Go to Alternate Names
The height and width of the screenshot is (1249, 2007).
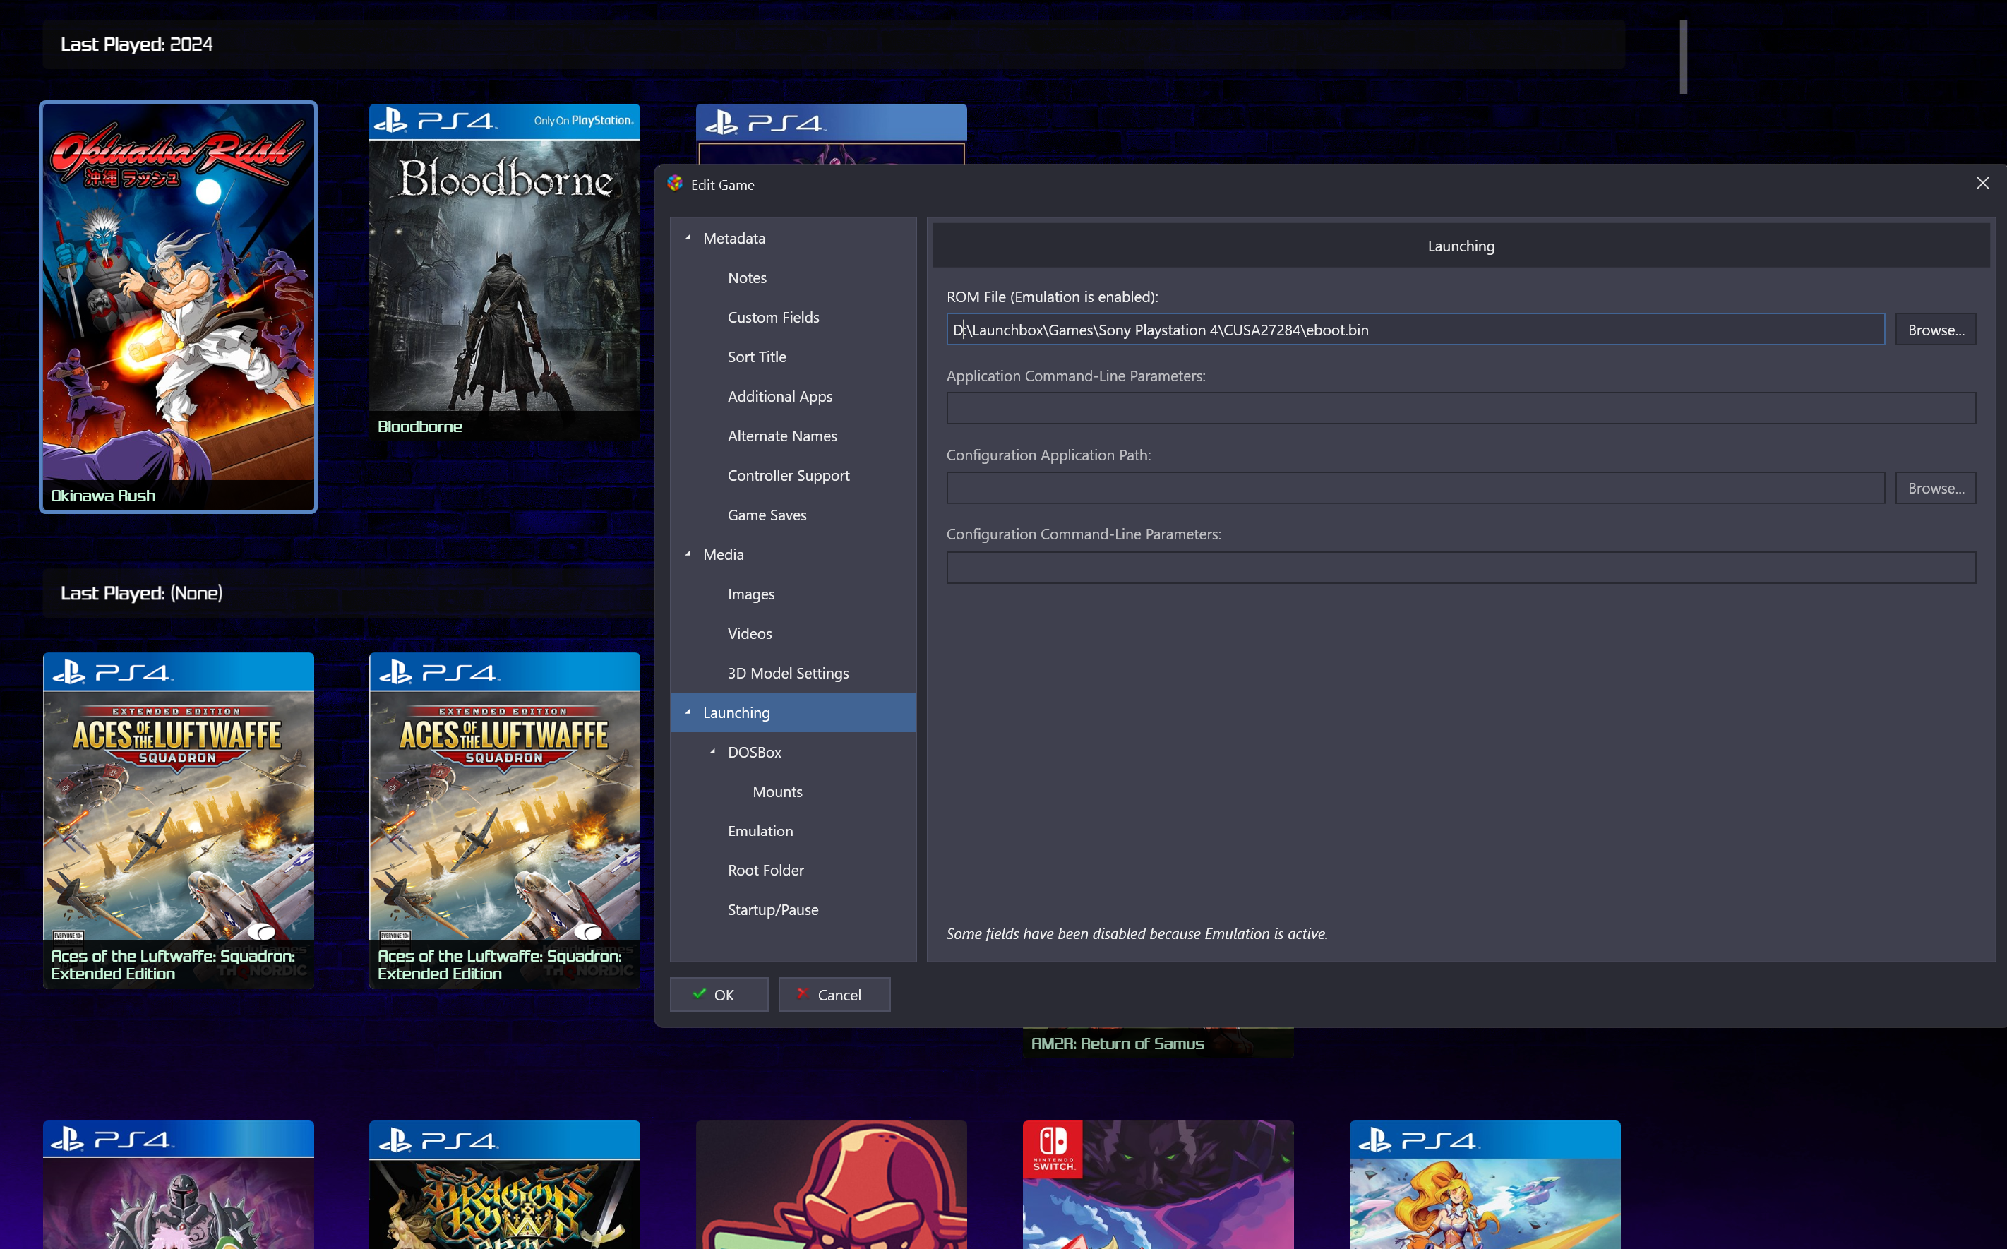coord(782,436)
